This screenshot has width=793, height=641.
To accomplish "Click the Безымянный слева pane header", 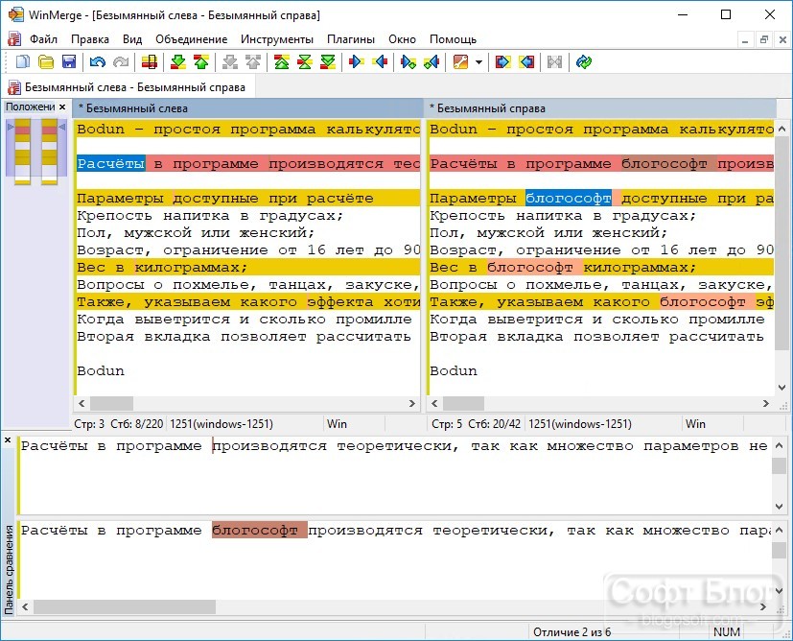I will coord(247,108).
